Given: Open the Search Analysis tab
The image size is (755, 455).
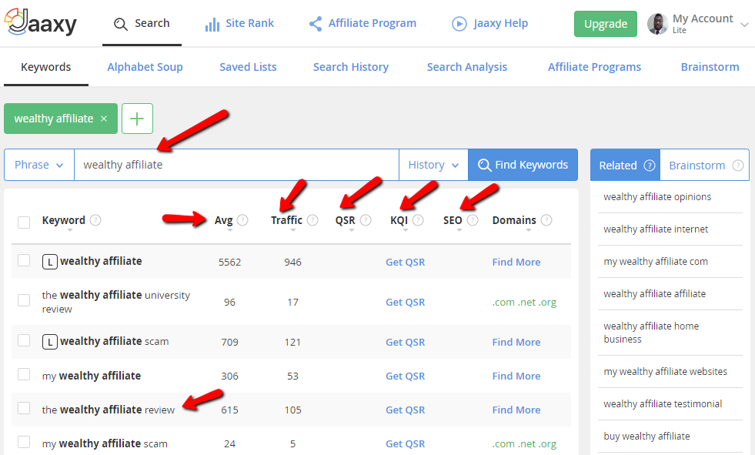Looking at the screenshot, I should (467, 67).
